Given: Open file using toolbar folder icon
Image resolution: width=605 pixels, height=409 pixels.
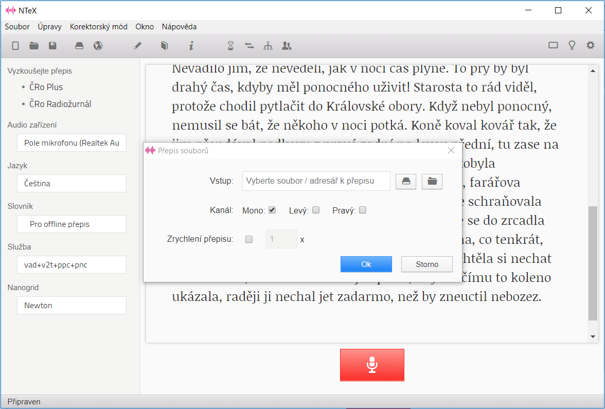Looking at the screenshot, I should 34,46.
